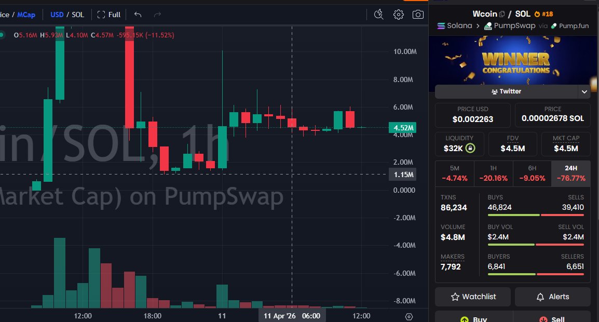
Task: Select the 24H timeframe stats tab
Action: pos(571,173)
